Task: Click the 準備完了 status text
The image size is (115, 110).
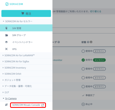Action: pos(90,95)
